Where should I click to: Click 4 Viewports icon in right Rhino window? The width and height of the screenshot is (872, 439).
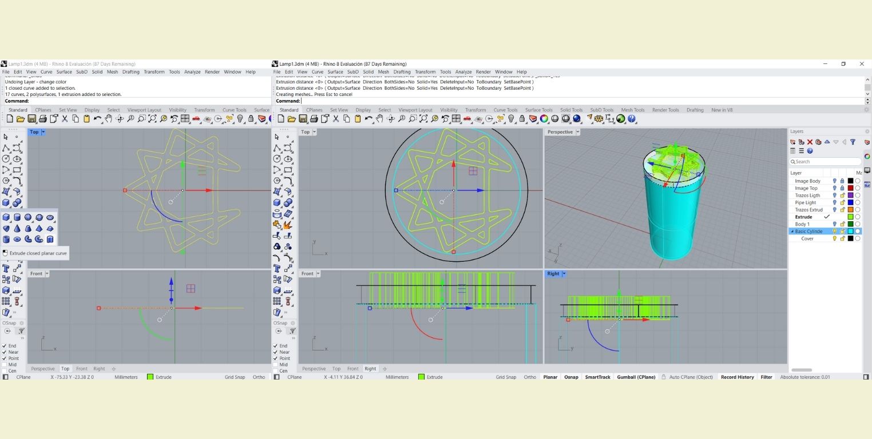click(x=456, y=119)
